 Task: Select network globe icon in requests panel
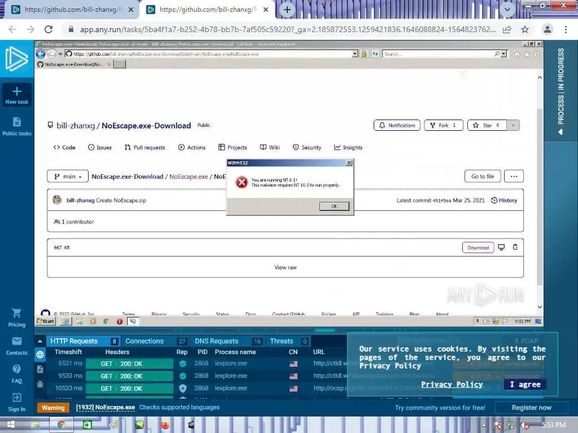(40, 355)
